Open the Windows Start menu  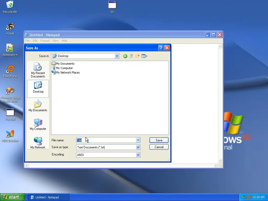pos(13,197)
